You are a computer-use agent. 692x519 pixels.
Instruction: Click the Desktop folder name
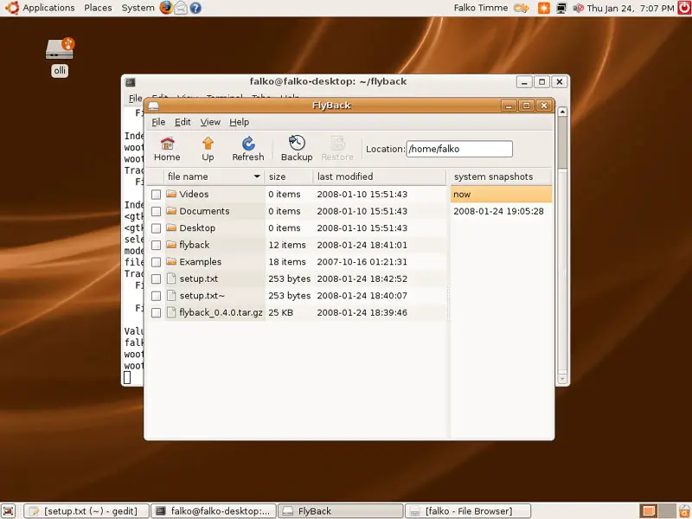[x=197, y=228]
